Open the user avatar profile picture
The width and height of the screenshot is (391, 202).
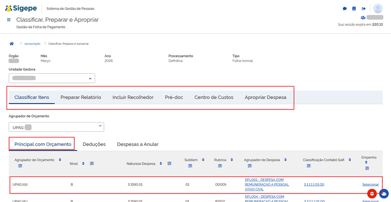(x=378, y=9)
